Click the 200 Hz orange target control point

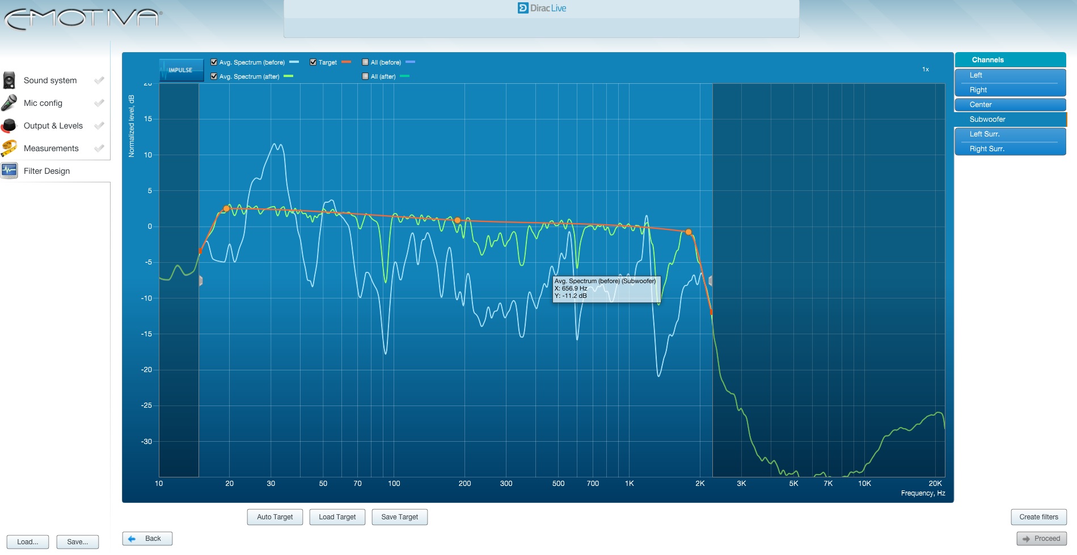[457, 220]
